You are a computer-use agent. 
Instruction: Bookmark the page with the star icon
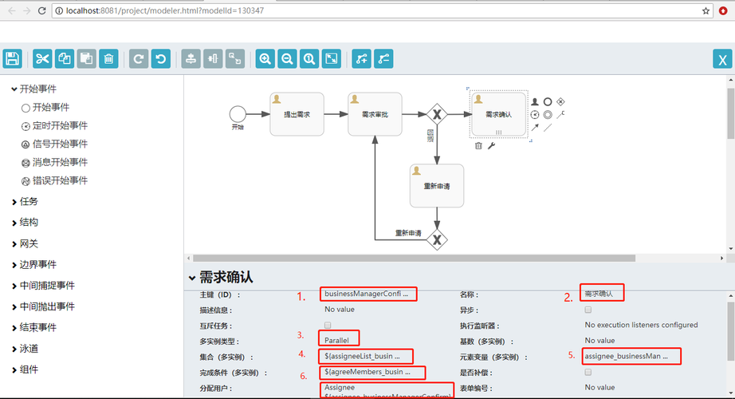coord(706,10)
